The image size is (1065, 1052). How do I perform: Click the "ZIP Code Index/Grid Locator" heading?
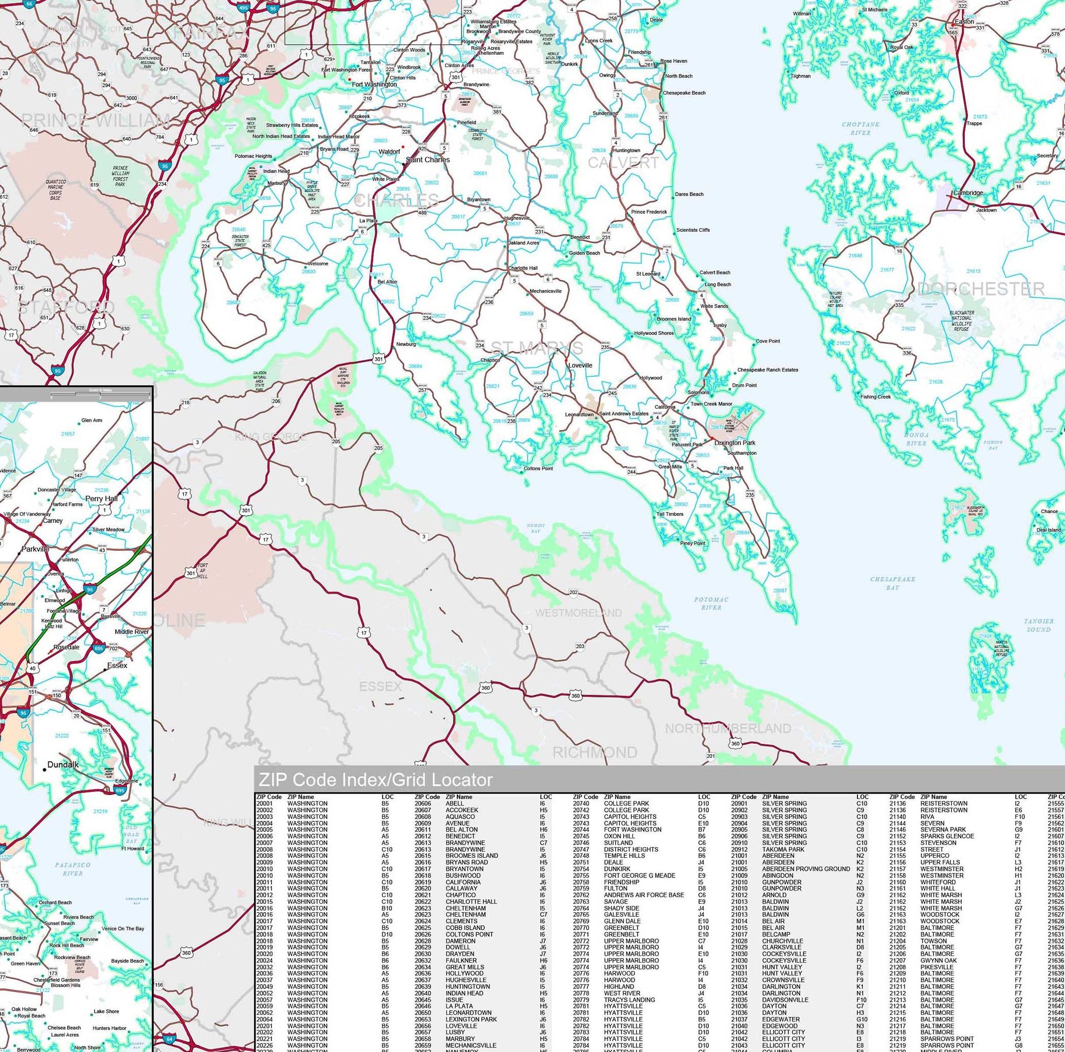pyautogui.click(x=375, y=780)
